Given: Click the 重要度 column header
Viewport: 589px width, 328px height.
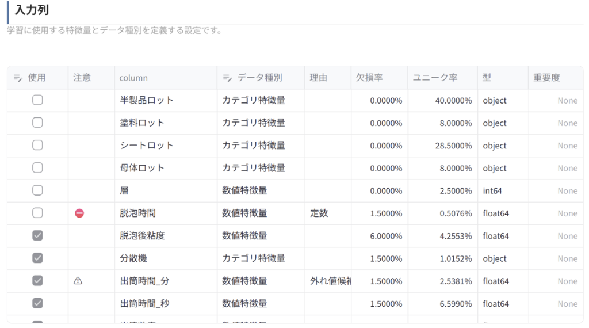Looking at the screenshot, I should [556, 78].
